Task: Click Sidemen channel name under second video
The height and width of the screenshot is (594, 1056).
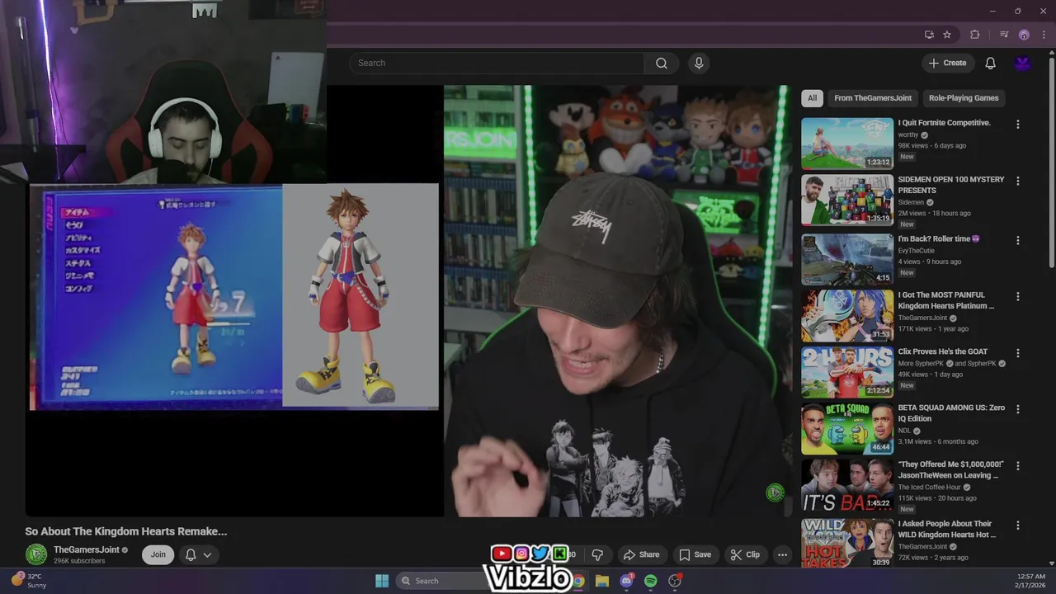Action: click(x=911, y=202)
